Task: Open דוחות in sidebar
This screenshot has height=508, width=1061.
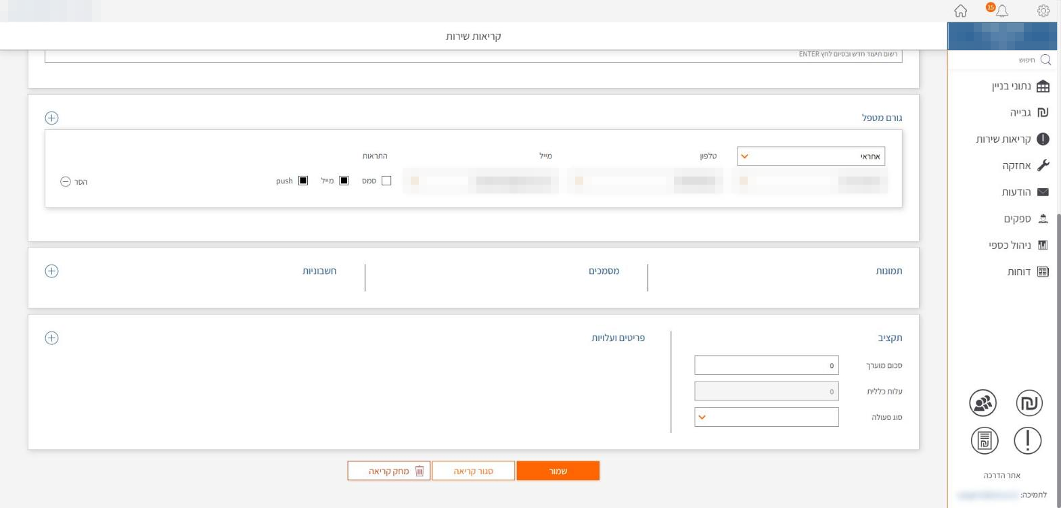Action: [x=1028, y=272]
